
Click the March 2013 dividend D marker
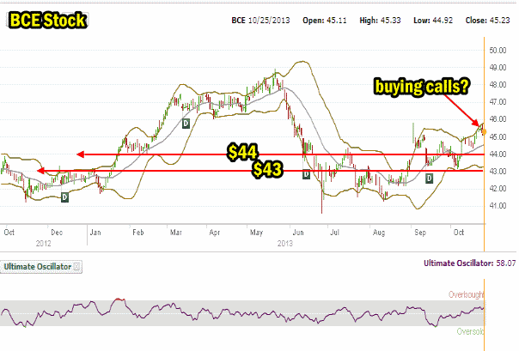click(186, 124)
